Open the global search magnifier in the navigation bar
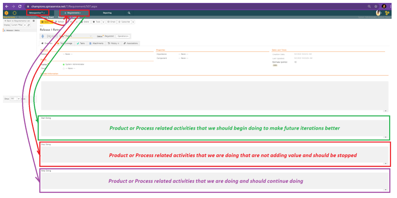 coord(129,13)
